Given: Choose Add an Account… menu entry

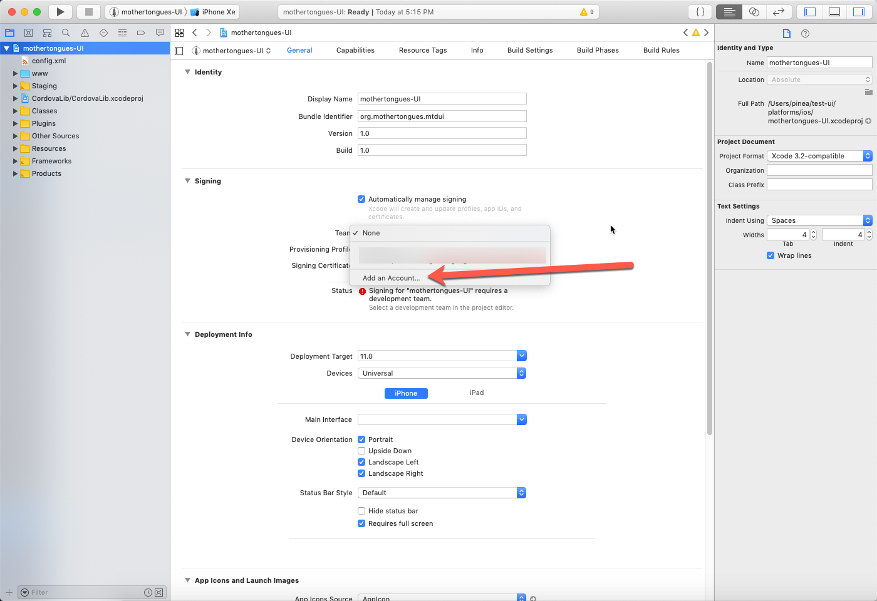Looking at the screenshot, I should (450, 278).
